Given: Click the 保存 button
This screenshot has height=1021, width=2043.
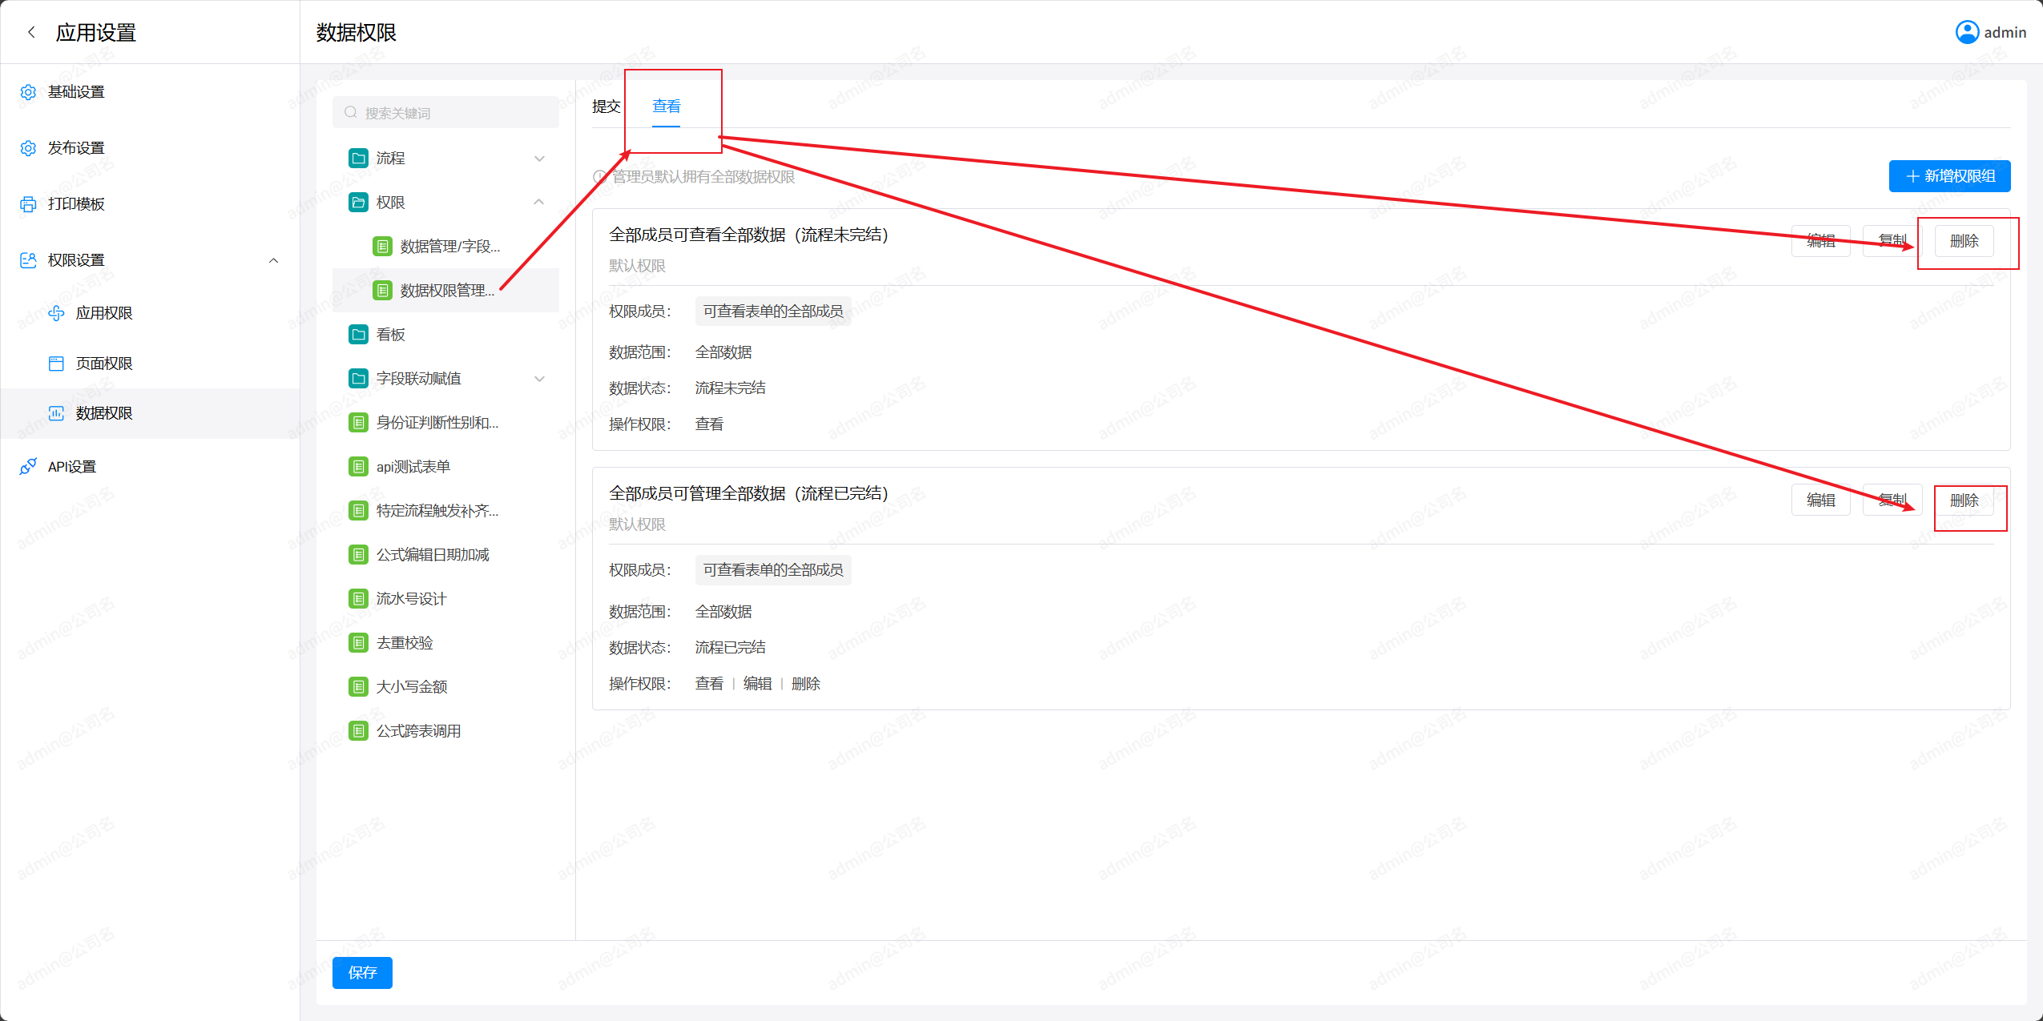Looking at the screenshot, I should coord(362,972).
